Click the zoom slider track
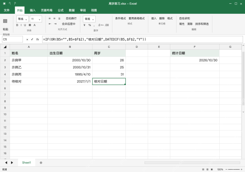Image resolution: width=245 pixels, height=172 pixels. click(234, 170)
